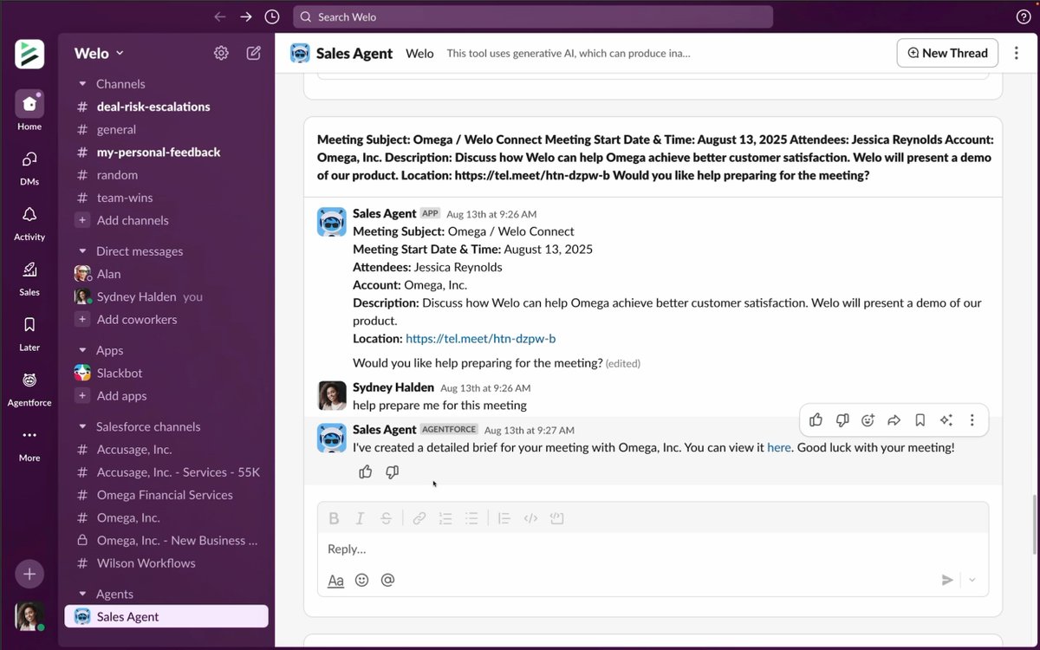Open Activity in the left rail
The image size is (1040, 650).
(29, 222)
